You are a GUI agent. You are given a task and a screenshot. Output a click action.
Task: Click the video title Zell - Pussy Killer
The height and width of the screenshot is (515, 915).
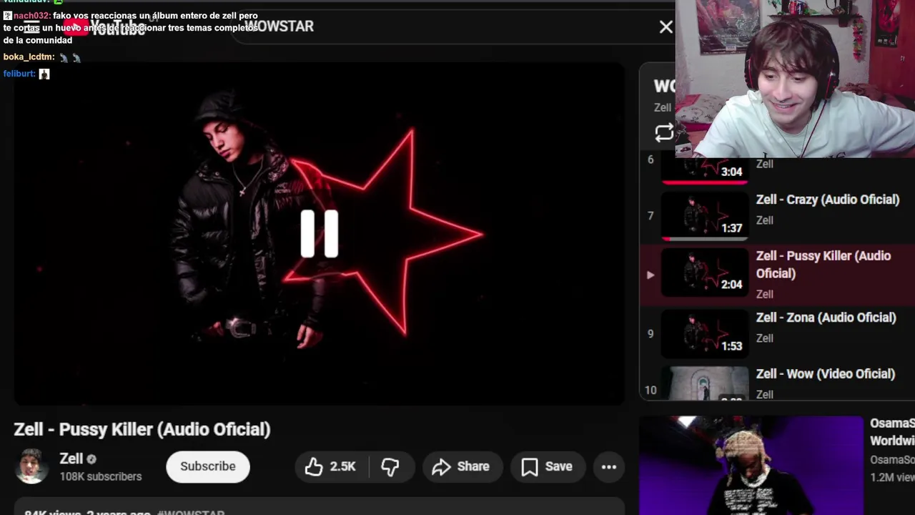coord(142,429)
